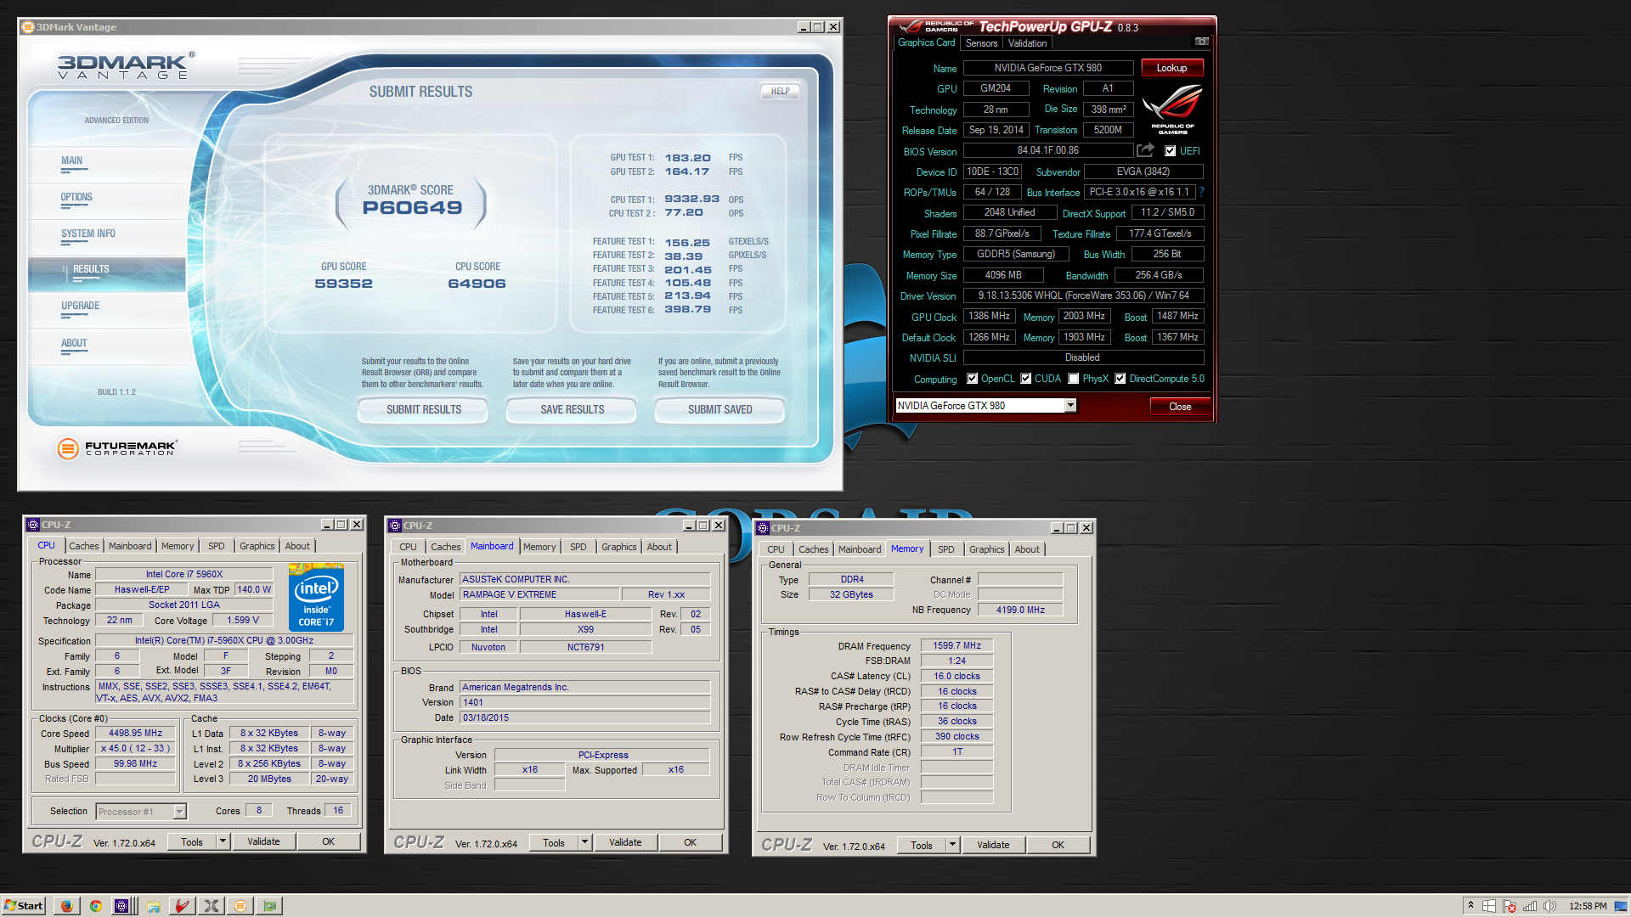Open Graphics tab in CPU-Z Memory window
This screenshot has height=917, width=1631.
click(x=987, y=549)
